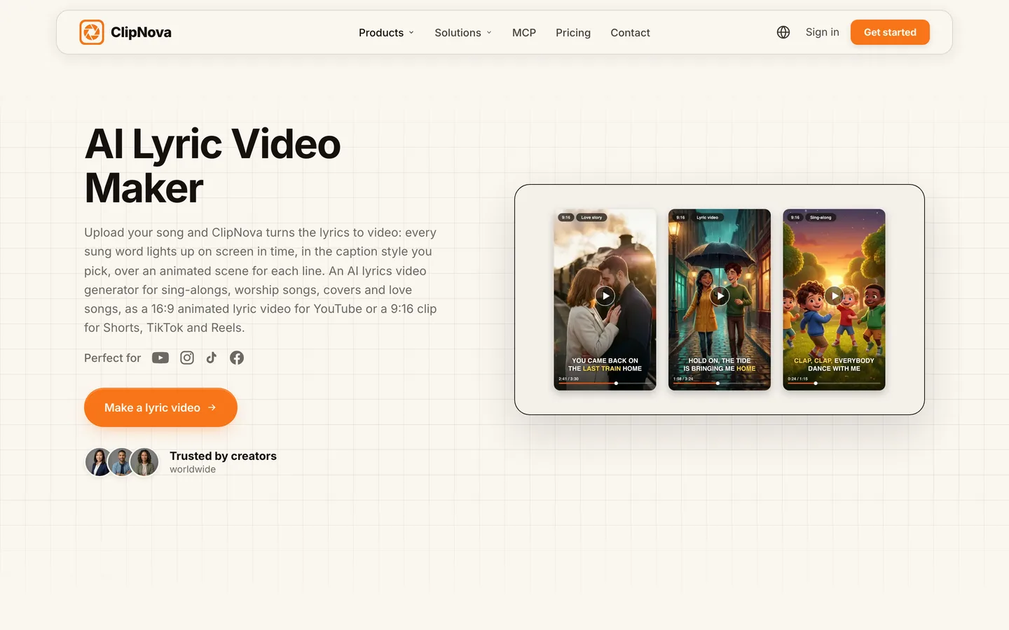Screen dimensions: 1009x630
Task: Click the Sign in link
Action: [x=822, y=32]
